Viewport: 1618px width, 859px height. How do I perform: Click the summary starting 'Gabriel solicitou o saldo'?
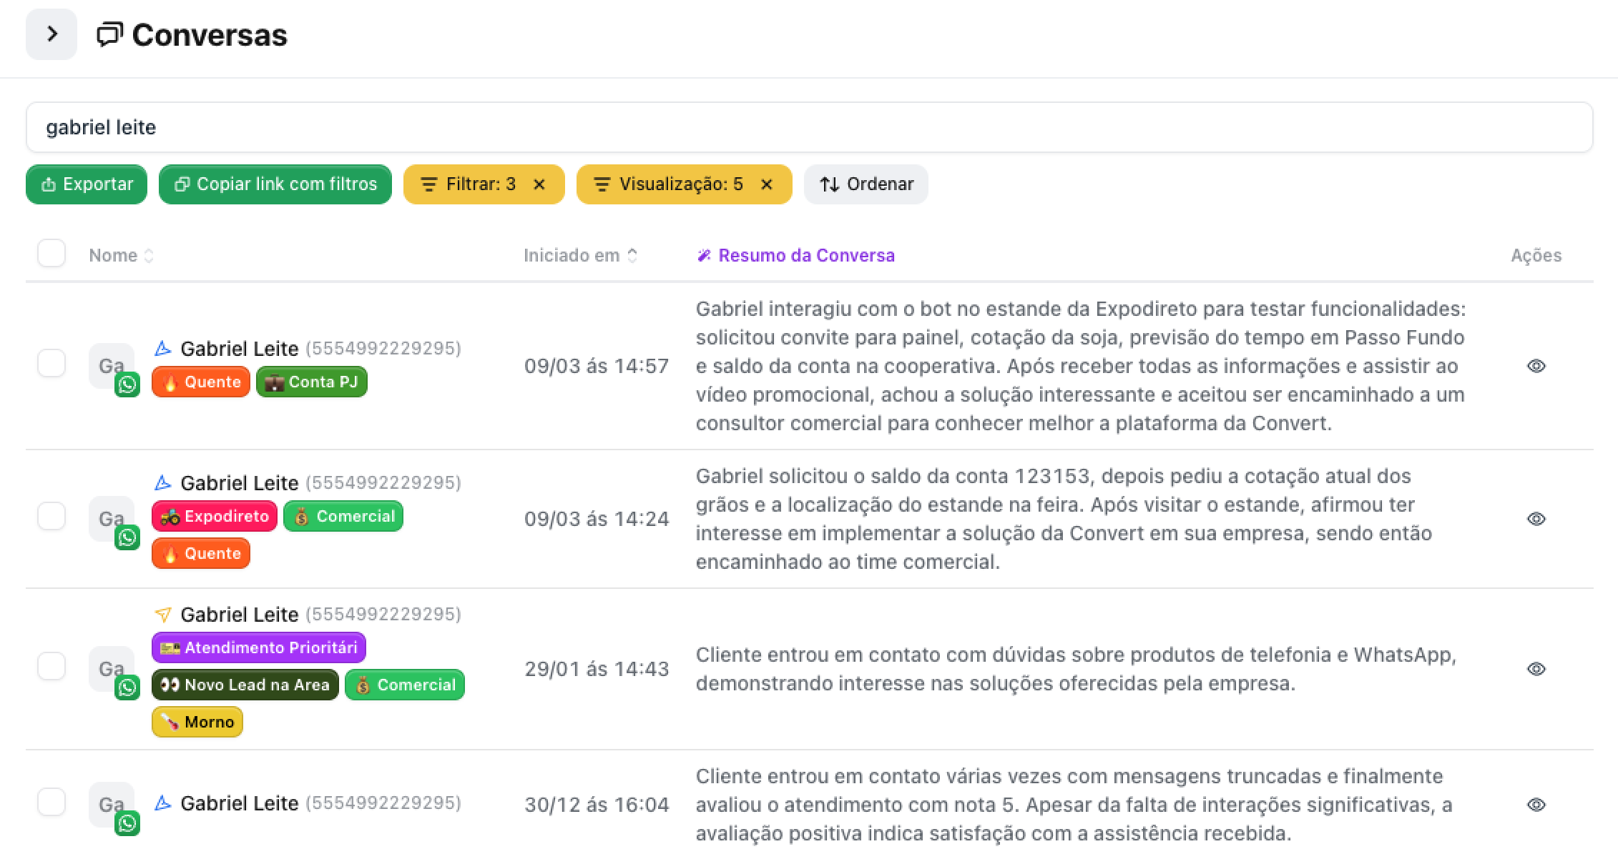pos(1064,519)
